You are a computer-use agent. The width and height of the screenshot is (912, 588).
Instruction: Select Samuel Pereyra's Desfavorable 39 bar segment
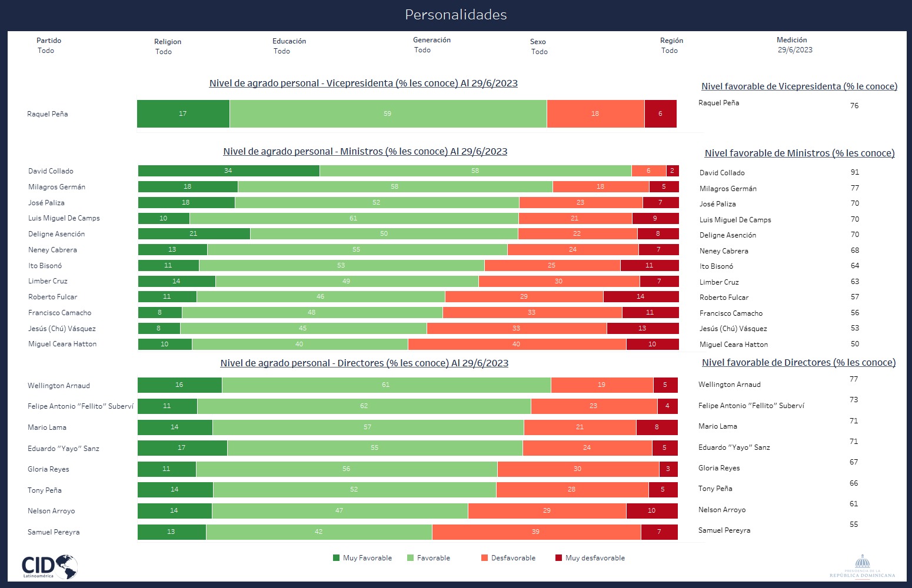pyautogui.click(x=537, y=532)
